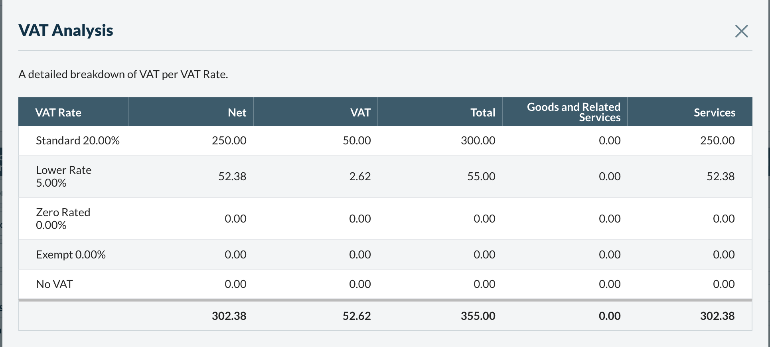Click the 355.00 grand total value
Image resolution: width=770 pixels, height=347 pixels.
[x=478, y=316]
